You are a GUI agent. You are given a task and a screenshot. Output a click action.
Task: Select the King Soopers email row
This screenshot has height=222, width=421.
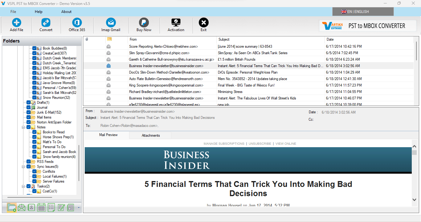[248, 85]
